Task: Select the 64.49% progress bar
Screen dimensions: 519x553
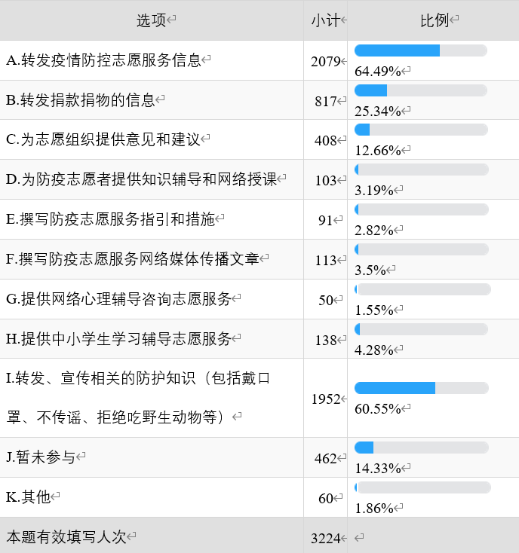Action: coord(421,50)
